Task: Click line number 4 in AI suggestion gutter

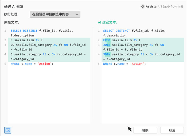Action: point(99,54)
